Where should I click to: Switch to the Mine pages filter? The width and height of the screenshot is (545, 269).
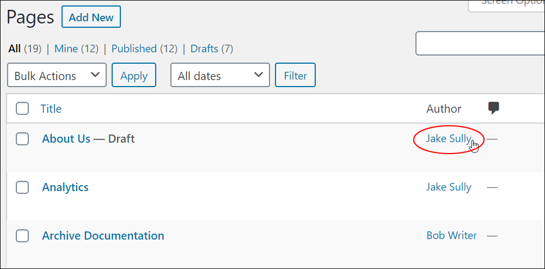tap(66, 48)
